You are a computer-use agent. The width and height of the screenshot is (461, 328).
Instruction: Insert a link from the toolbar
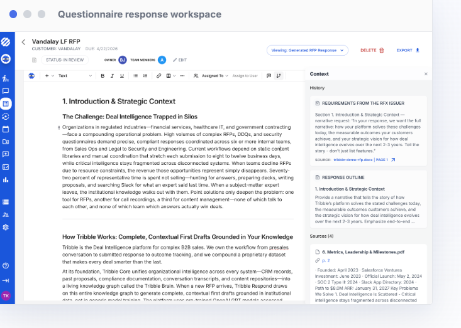[158, 76]
